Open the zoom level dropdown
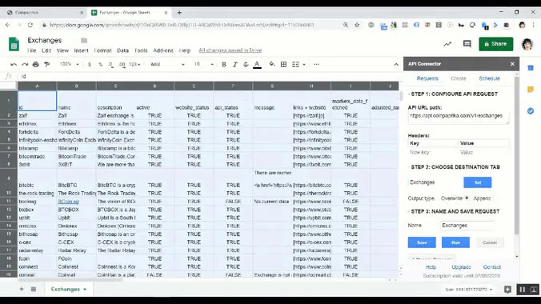This screenshot has width=541, height=304. click(x=70, y=64)
